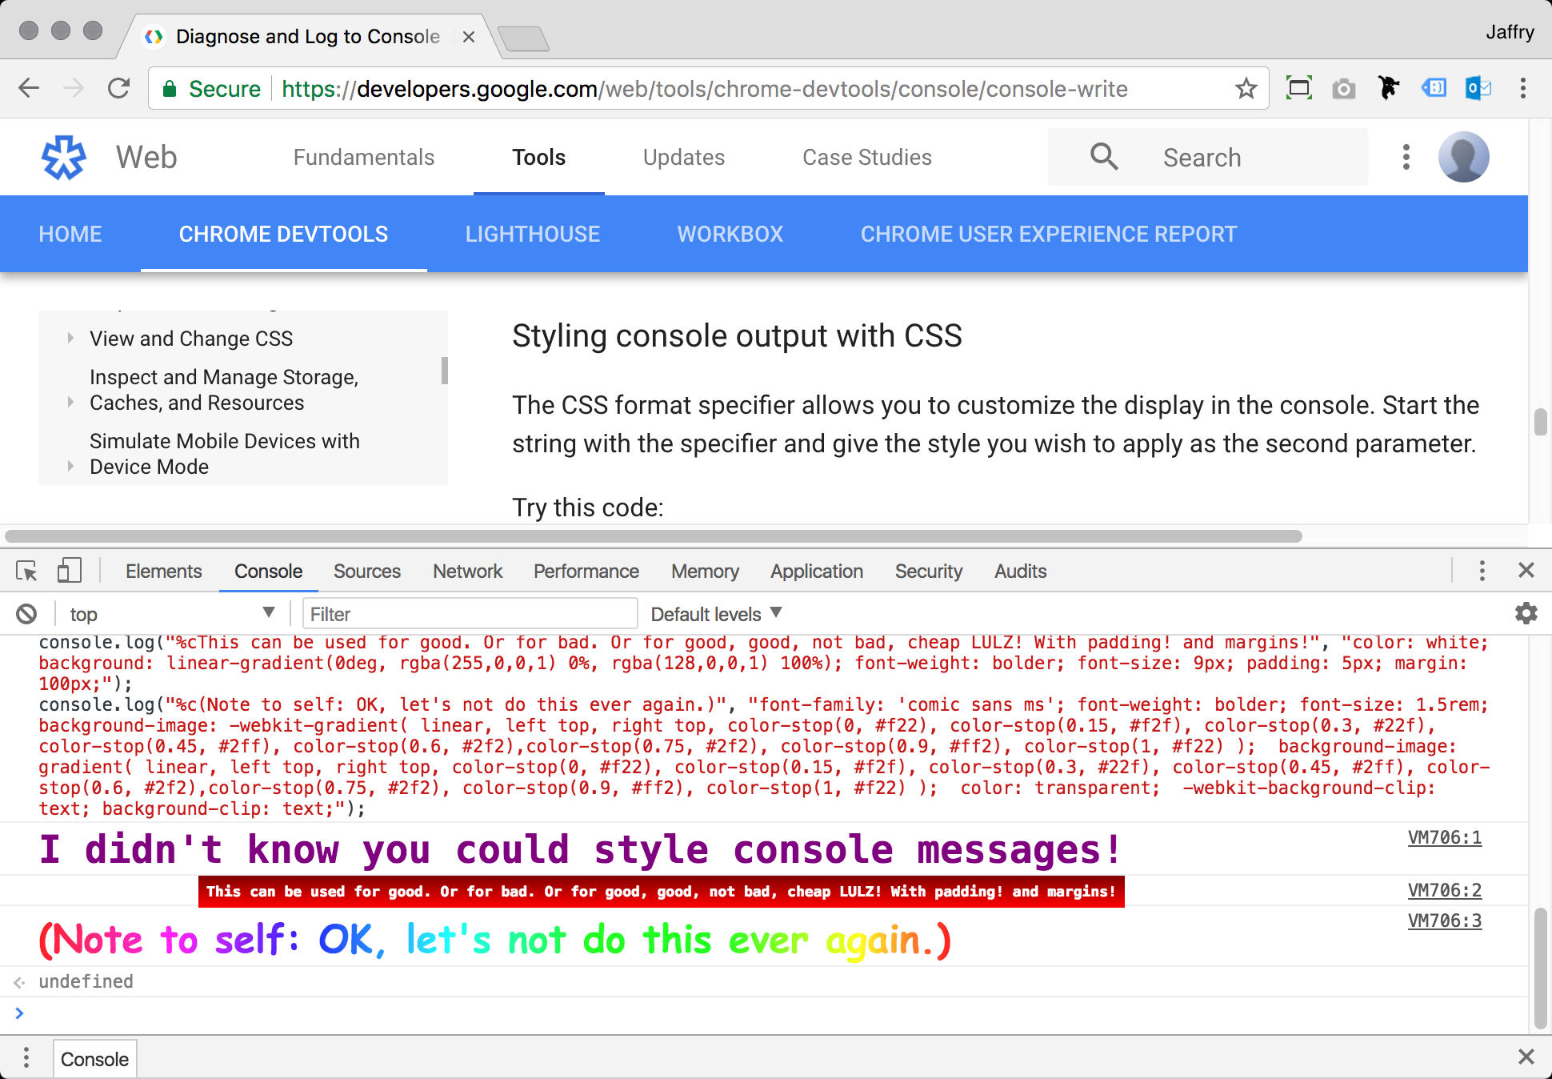Click the inspect element icon
The height and width of the screenshot is (1079, 1552).
pos(26,572)
